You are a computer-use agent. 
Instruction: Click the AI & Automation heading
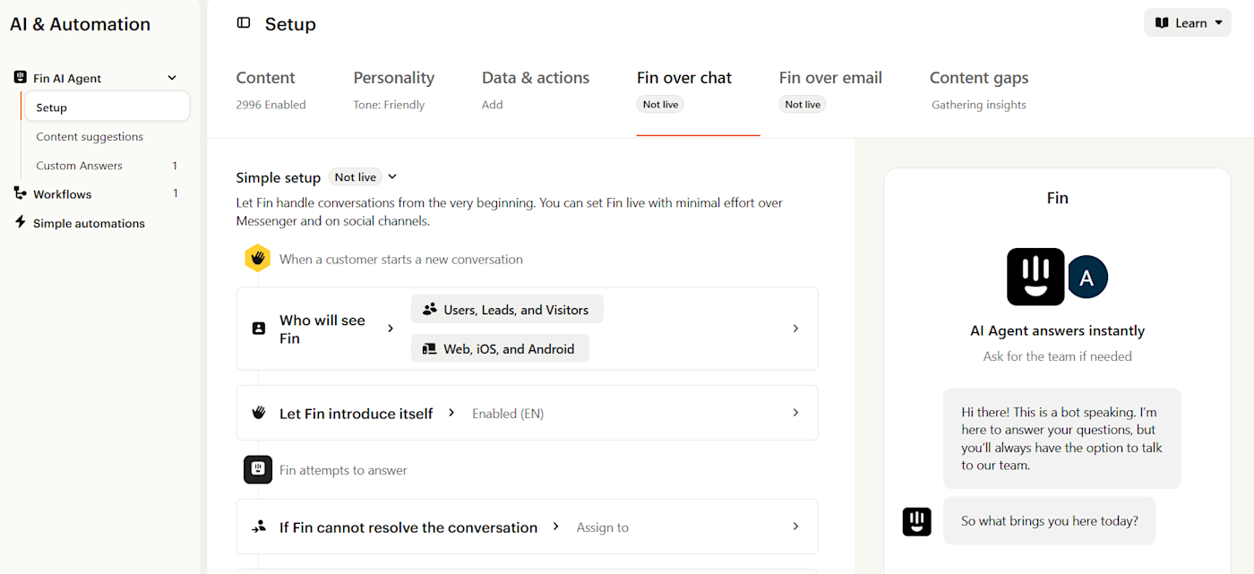click(x=80, y=24)
